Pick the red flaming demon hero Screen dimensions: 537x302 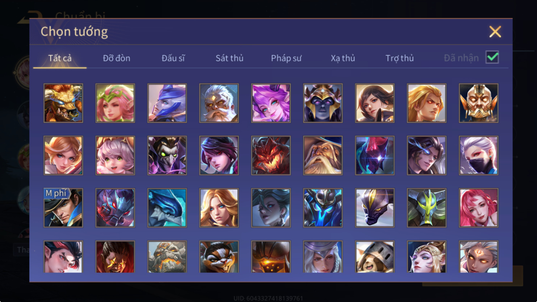coord(271,155)
